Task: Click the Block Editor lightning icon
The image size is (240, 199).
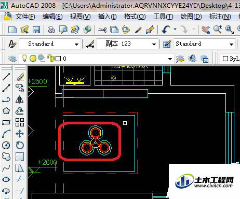Action: (x=150, y=30)
